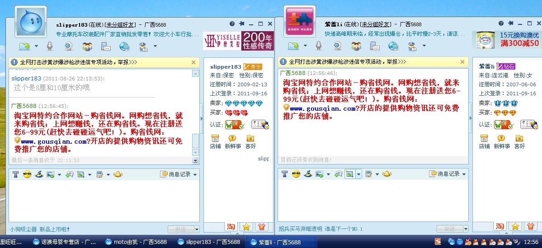This screenshot has width=542, height=248.
Task: Click scroll-up arrow in slipper183 chat history
Action: tap(196, 73)
